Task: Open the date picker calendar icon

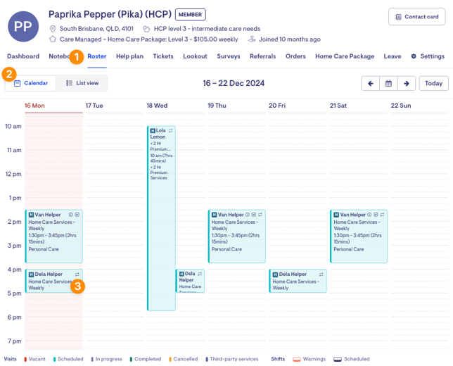Action: pos(388,84)
